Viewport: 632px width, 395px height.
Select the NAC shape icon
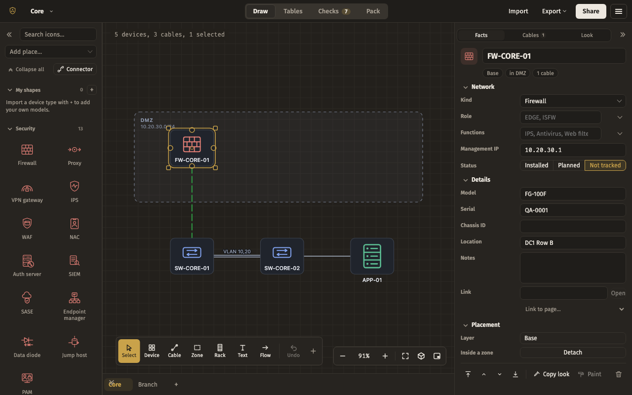[75, 229]
